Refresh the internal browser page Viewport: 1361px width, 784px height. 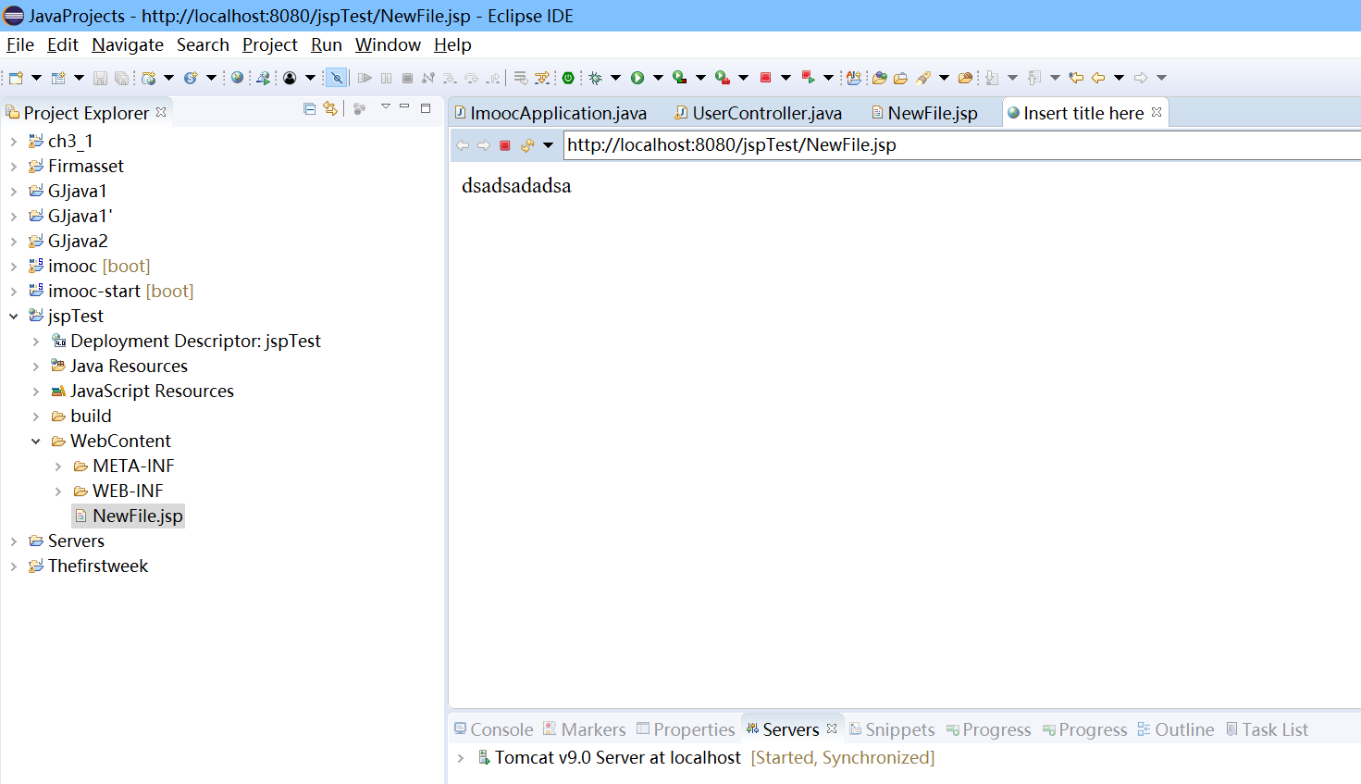(527, 145)
